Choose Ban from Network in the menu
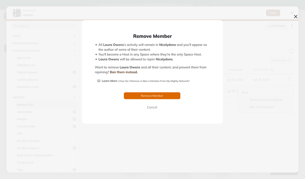The height and width of the screenshot is (179, 305). 262,107
